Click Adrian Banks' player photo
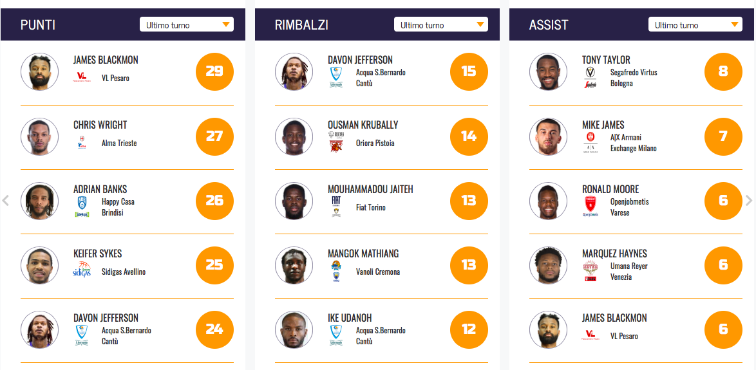 (x=40, y=201)
